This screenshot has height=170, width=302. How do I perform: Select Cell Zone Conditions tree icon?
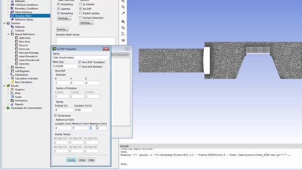tap(12, 5)
